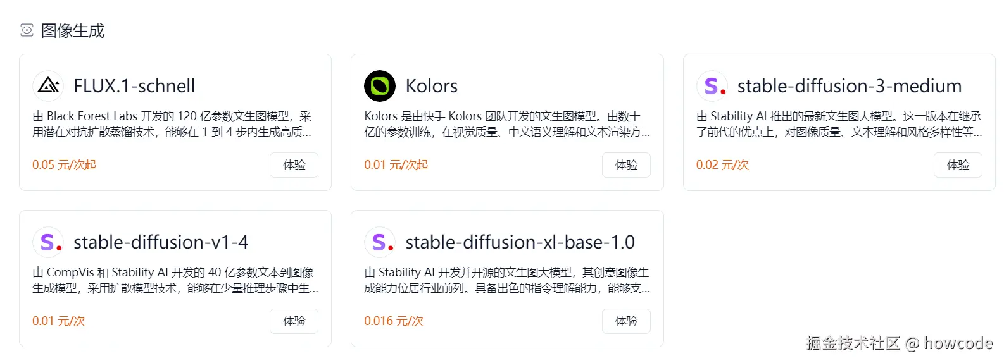This screenshot has width=1004, height=363.
Task: Click the 图像生成 section eye icon
Action: point(27,30)
